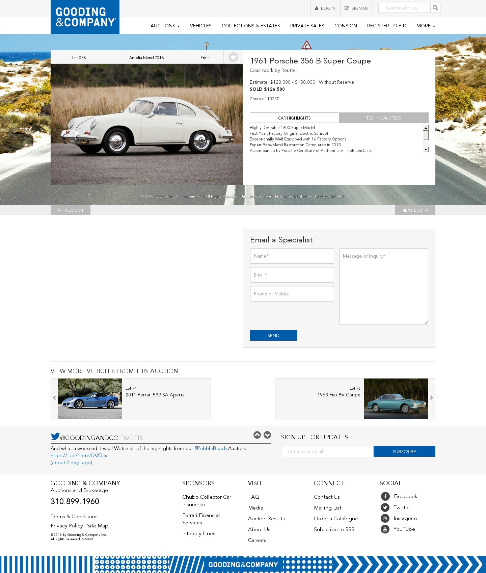This screenshot has width=486, height=573.
Task: Open the Facebook social icon
Action: point(385,496)
